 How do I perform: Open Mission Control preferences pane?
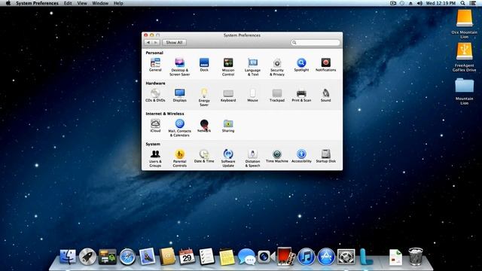[x=228, y=67]
